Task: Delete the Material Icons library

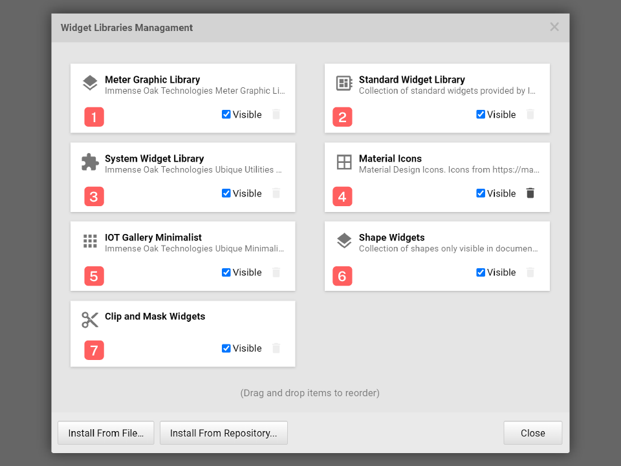Action: [x=530, y=193]
